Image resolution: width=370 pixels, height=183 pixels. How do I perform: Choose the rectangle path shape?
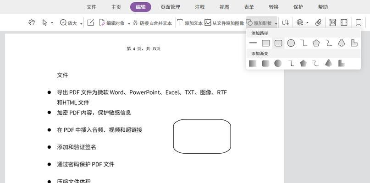pos(266,43)
